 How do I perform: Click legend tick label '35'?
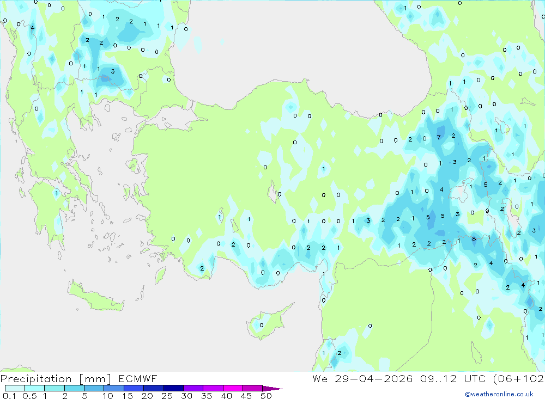point(207,396)
